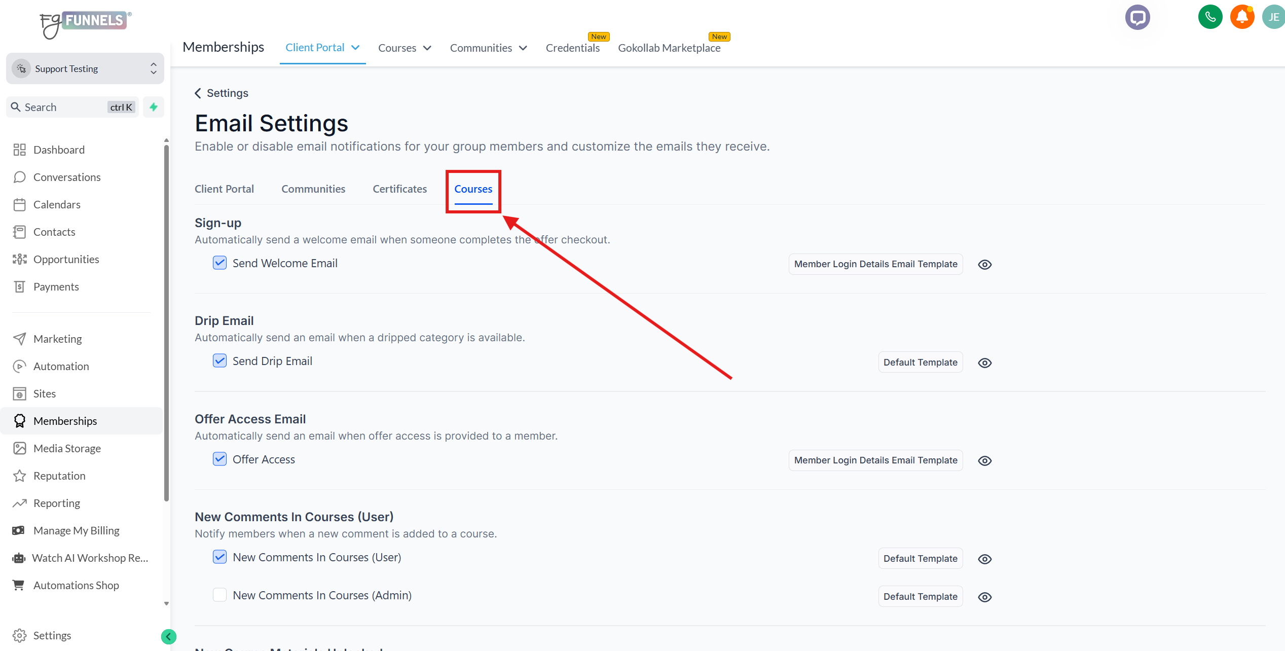Preview the Drip Email template (eye icon)
Viewport: 1285px width, 651px height.
click(984, 363)
